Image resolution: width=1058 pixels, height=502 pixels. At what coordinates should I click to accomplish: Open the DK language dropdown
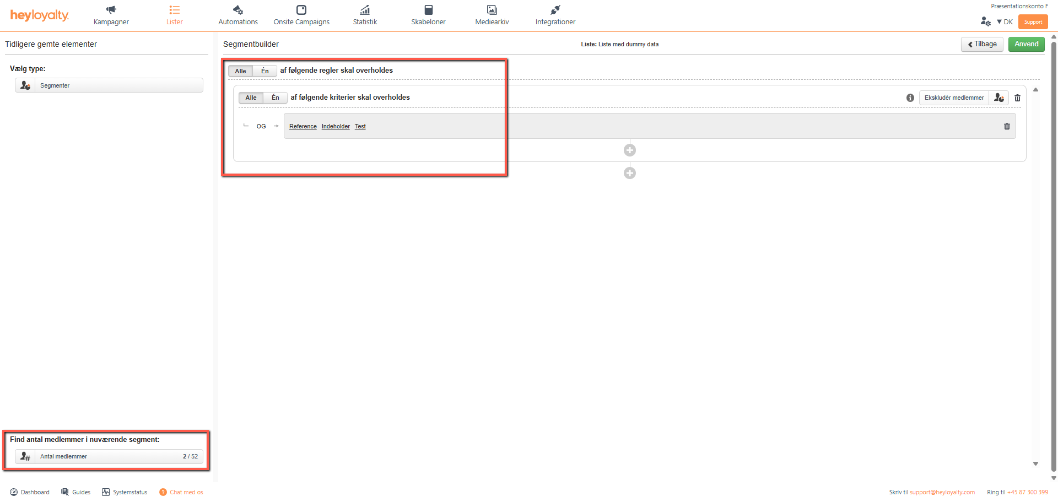tap(1005, 22)
